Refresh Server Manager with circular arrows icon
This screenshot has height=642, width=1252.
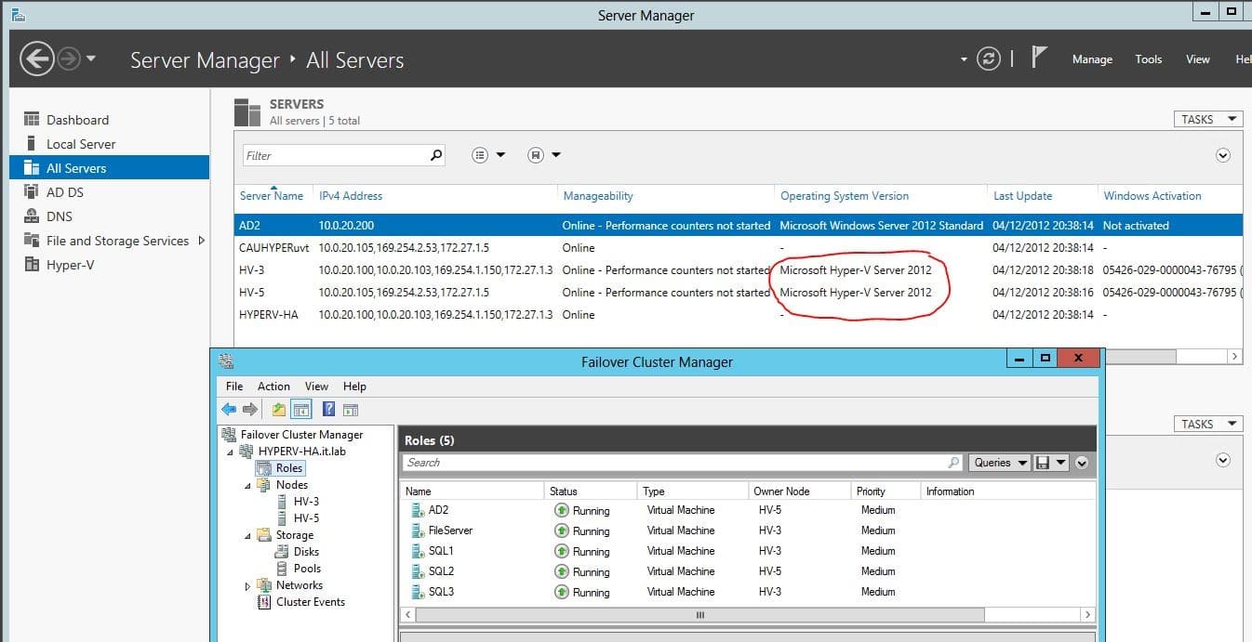[x=988, y=59]
